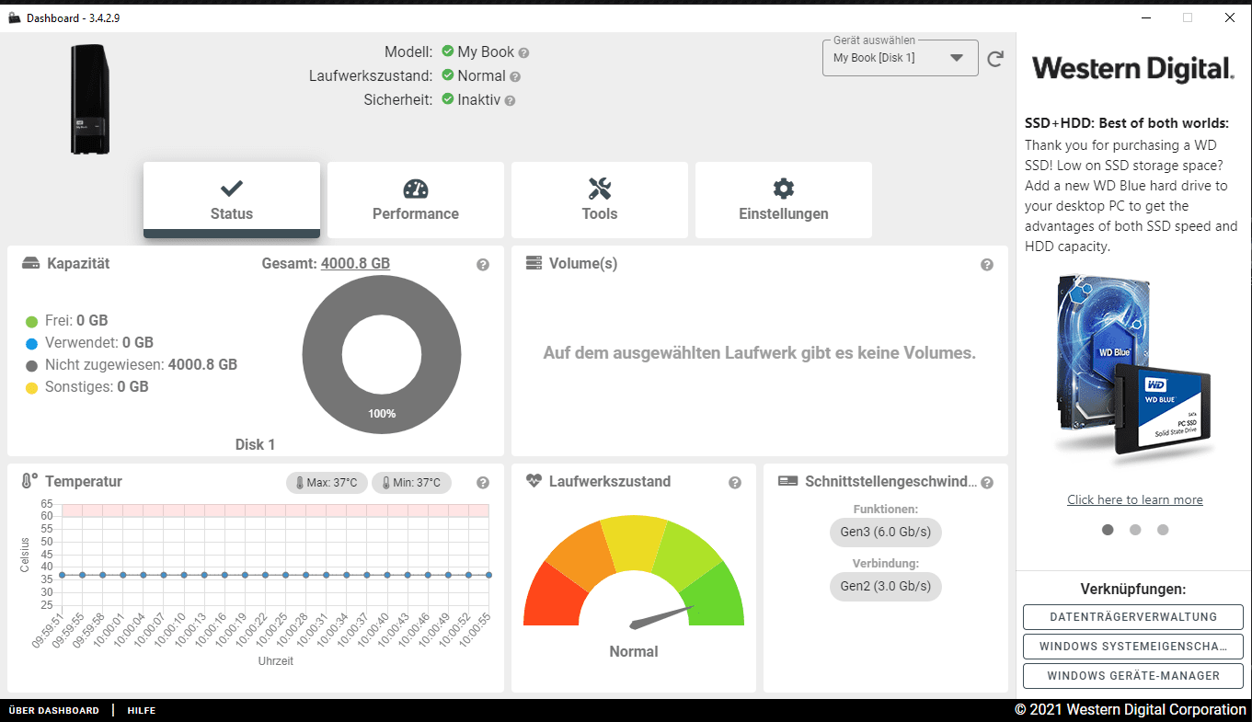Viewport: 1252px width, 722px height.
Task: Open help icon next to Laufwerkszustand gauge
Action: (x=735, y=483)
